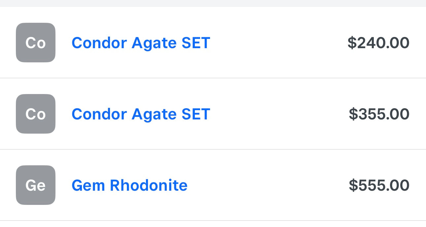Open the Gem Rhodonite link
Screen dimensions: 426x227
click(x=129, y=185)
